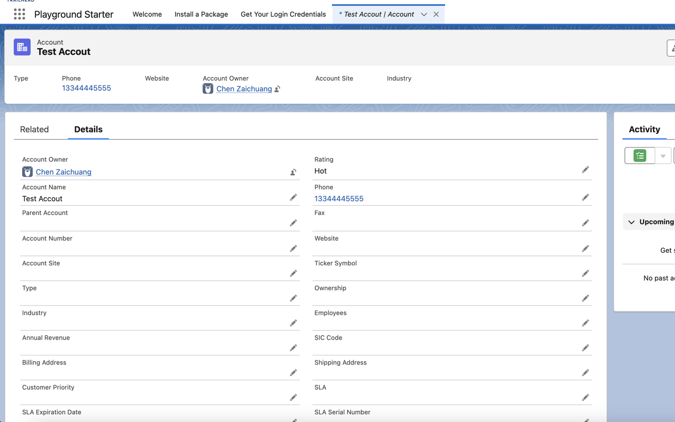Screen dimensions: 675x422
Task: Select Get Your Login Credentials in the navigation
Action: click(283, 14)
